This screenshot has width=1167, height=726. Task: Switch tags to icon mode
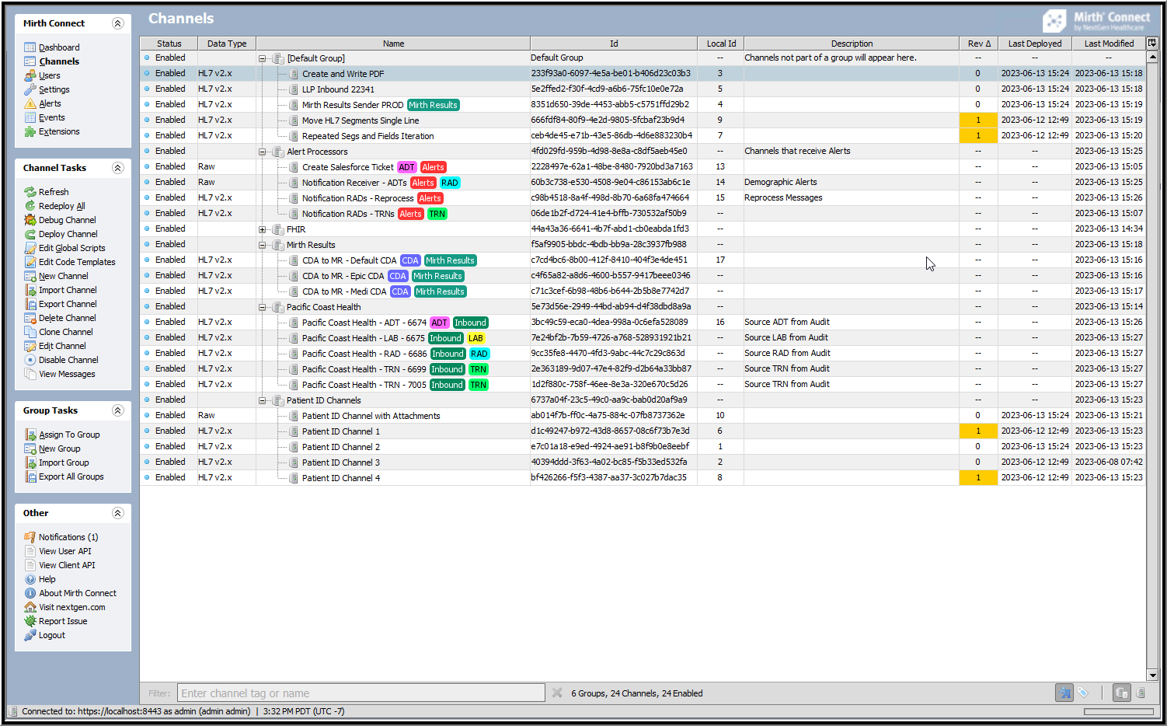click(1083, 693)
